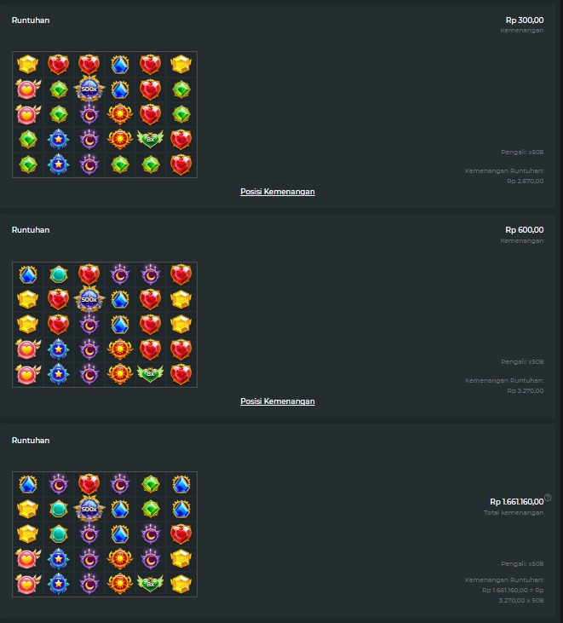Click help icon beside Rp 1.661.160,00 total
This screenshot has height=623, width=563.
pos(548,497)
